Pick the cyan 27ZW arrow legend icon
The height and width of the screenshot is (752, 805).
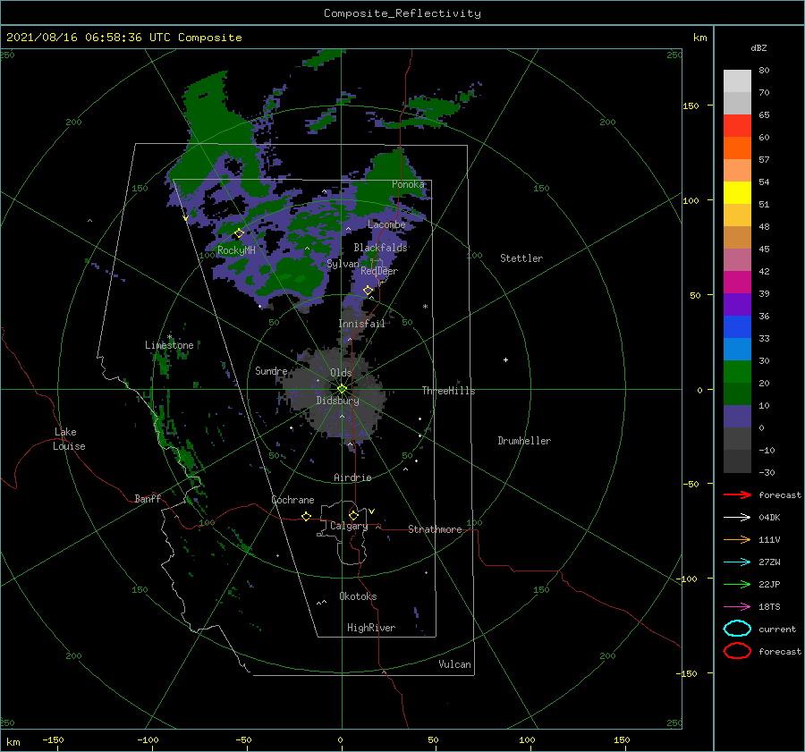(737, 562)
